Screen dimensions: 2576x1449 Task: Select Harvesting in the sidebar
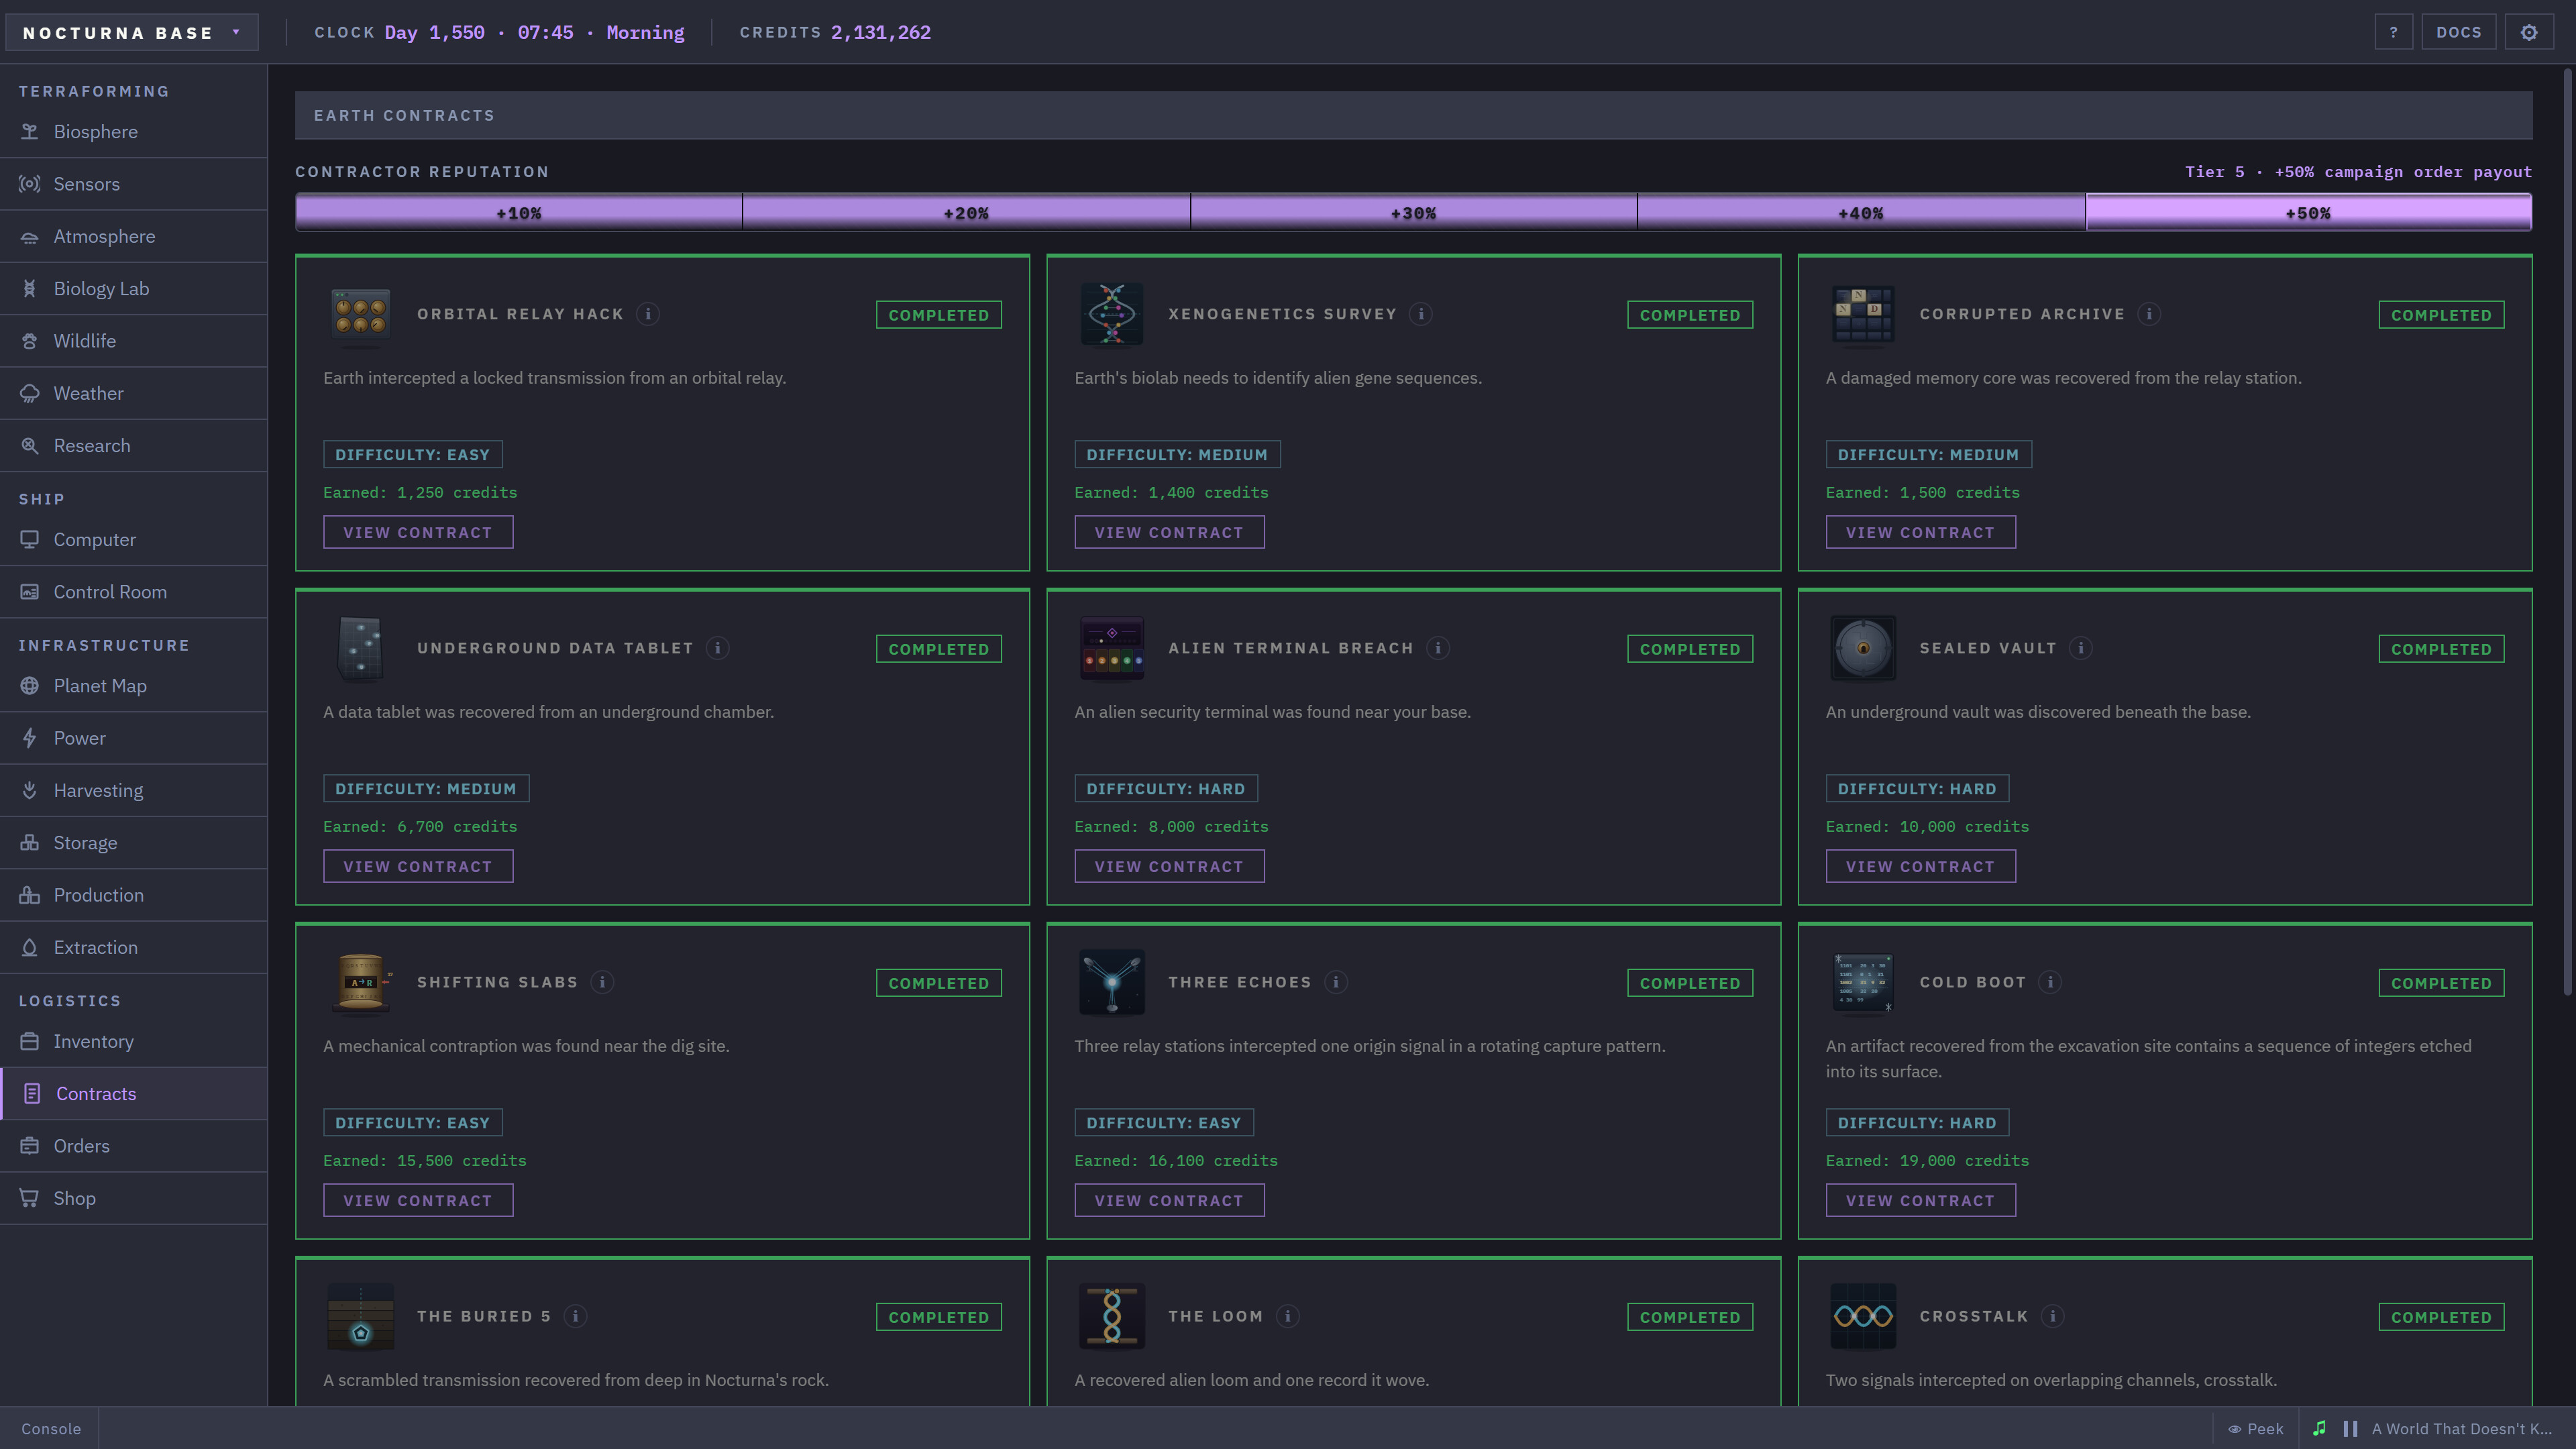134,790
